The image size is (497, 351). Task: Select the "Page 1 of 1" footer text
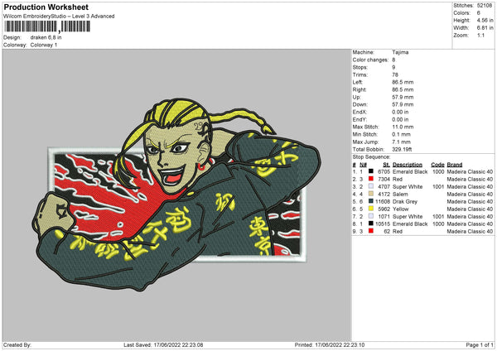[480, 344]
